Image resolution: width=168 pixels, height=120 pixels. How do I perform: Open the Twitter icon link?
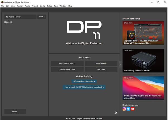coord(128,109)
